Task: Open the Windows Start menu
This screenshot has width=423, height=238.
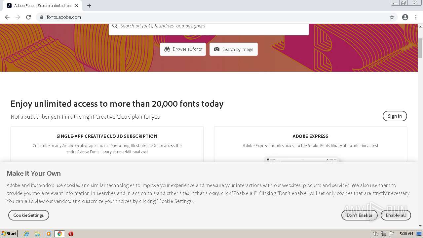Action: tap(9, 234)
